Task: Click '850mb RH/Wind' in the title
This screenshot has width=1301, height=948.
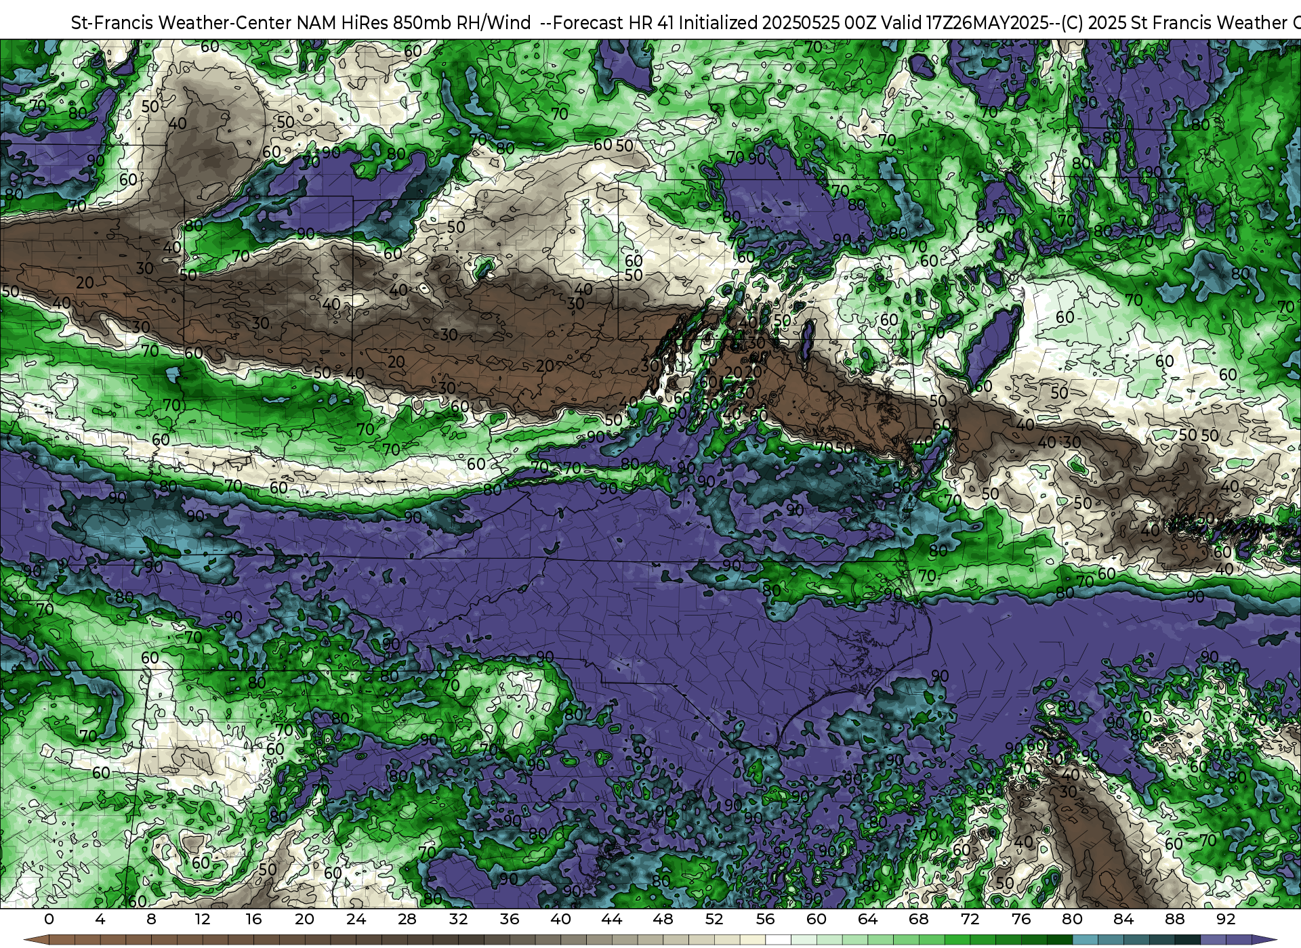Action: click(x=462, y=22)
